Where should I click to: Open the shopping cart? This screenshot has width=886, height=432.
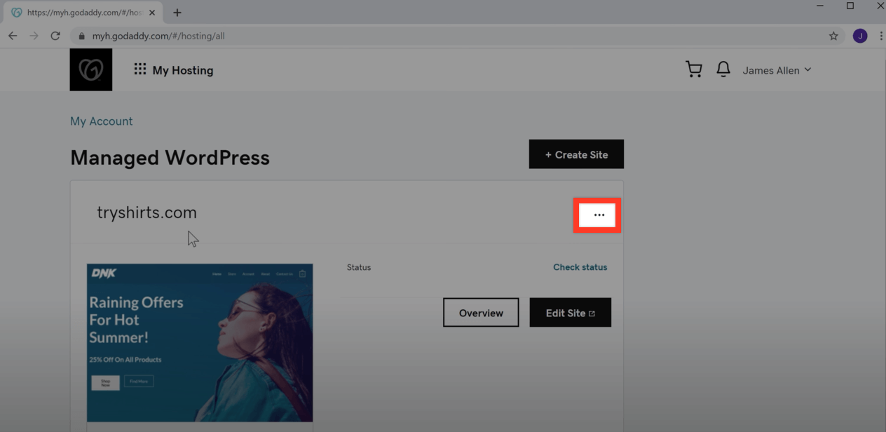[x=693, y=69]
